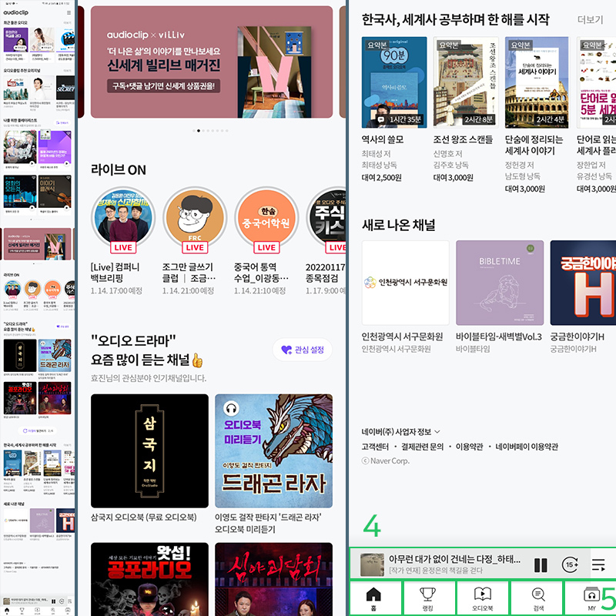Go to the 홈 tab
The height and width of the screenshot is (616, 616).
(x=373, y=598)
